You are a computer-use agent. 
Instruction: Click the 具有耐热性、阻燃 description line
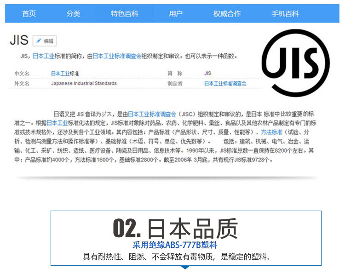176,257
